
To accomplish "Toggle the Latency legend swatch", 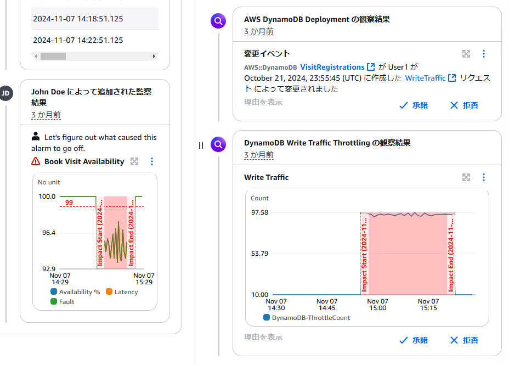I will 109,291.
